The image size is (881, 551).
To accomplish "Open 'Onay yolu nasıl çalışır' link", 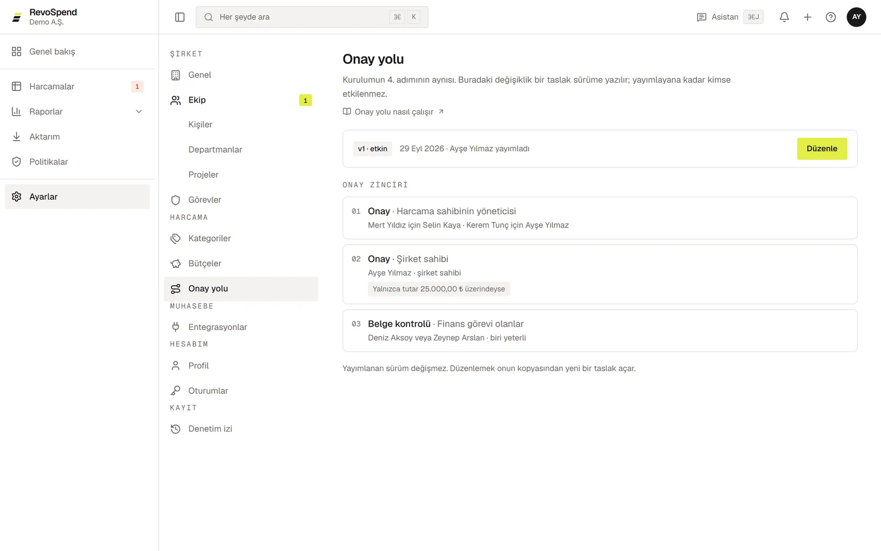I will click(393, 112).
